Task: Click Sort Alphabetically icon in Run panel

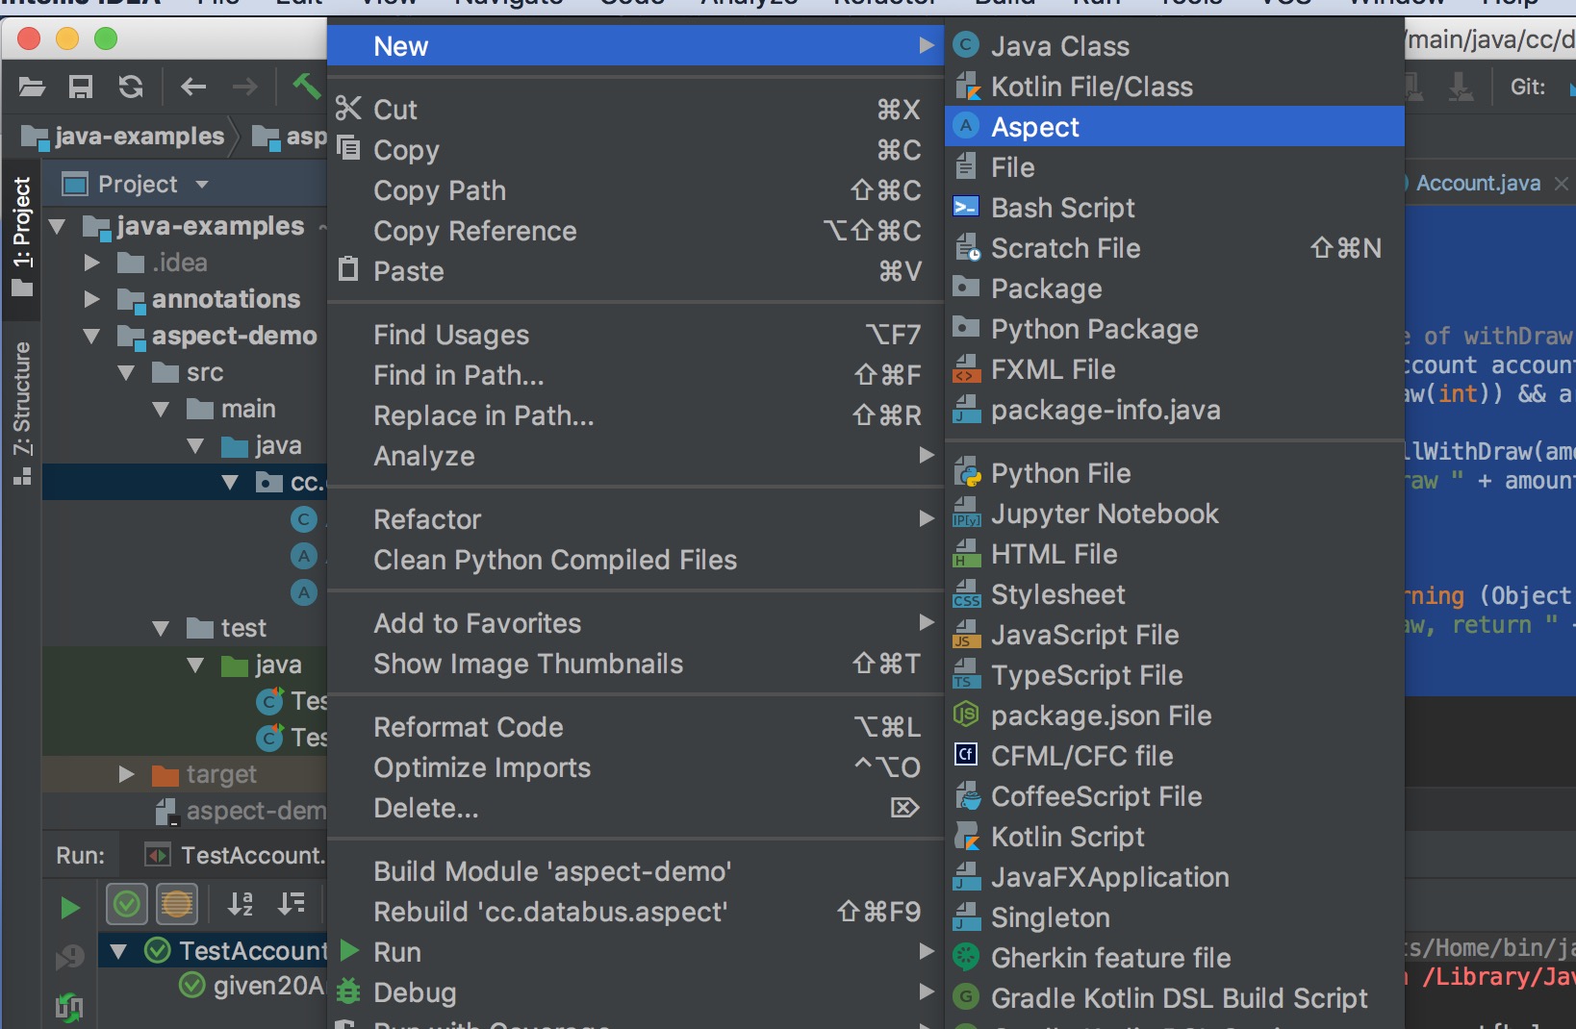Action: pyautogui.click(x=241, y=903)
